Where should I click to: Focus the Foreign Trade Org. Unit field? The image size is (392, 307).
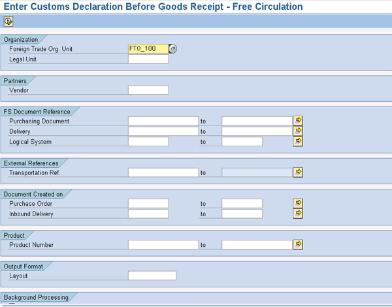148,49
